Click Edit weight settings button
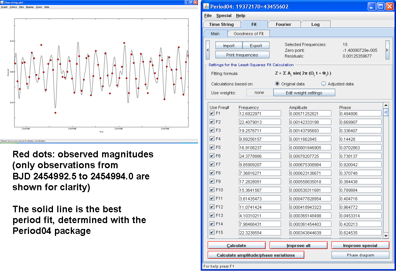This screenshot has width=396, height=278. coord(304,93)
